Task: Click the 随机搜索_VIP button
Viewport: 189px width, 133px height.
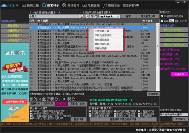Action: (148, 16)
